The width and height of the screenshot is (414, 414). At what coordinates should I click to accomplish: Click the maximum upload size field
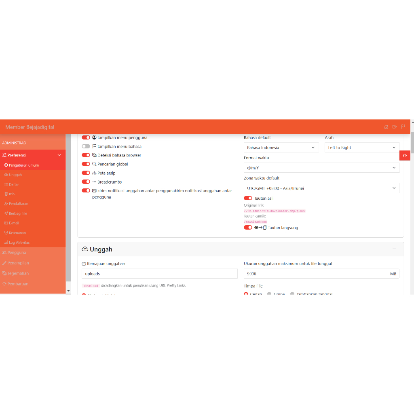tap(315, 274)
